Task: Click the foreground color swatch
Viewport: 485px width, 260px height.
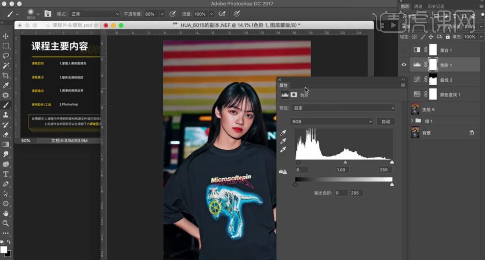Action: [x=3, y=250]
